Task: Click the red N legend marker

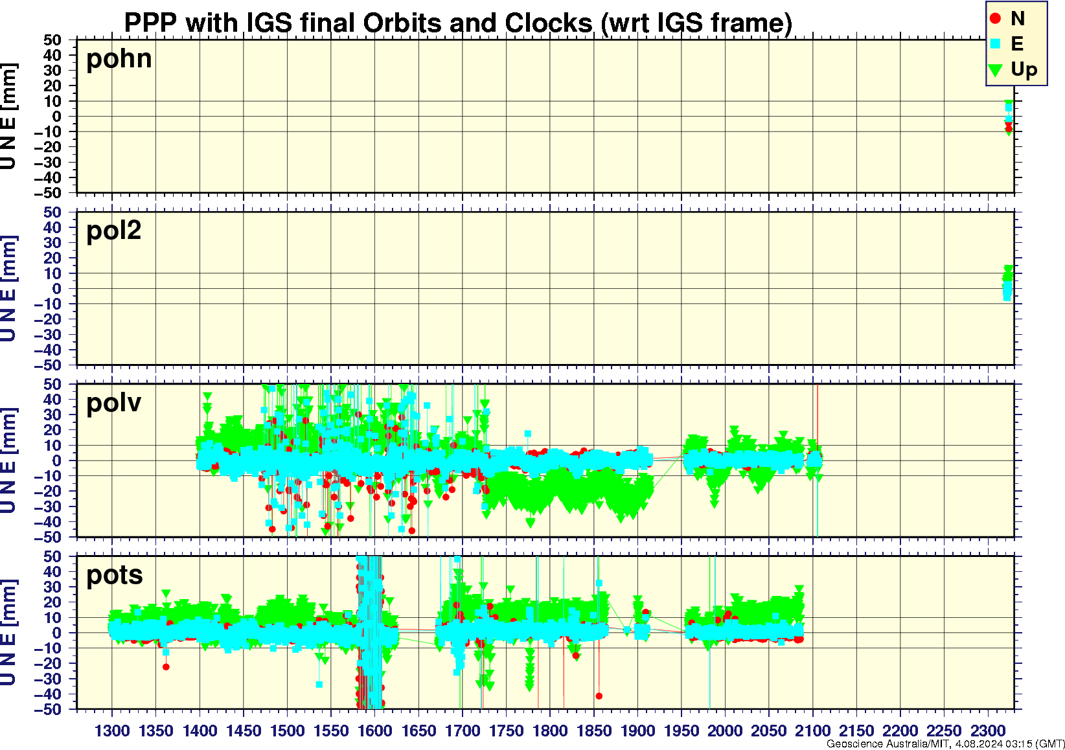Action: click(996, 19)
